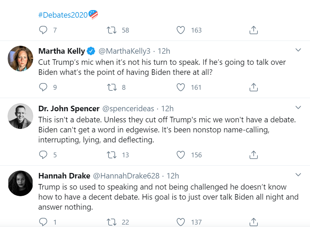Reply to Hannah Drake's tweet
Viewport: 310px width, 227px height.
[43, 222]
